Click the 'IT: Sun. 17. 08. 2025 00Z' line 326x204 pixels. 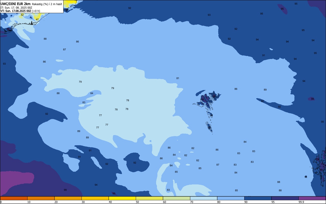coord(16,8)
